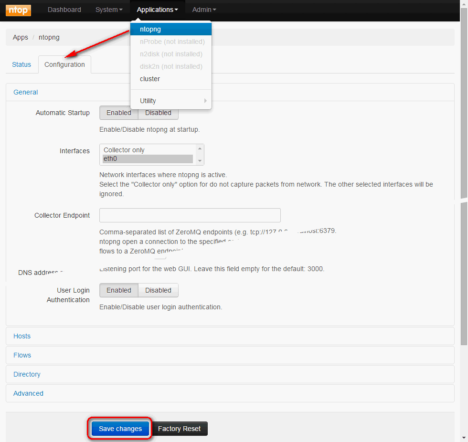Click the Save changes button

point(120,429)
